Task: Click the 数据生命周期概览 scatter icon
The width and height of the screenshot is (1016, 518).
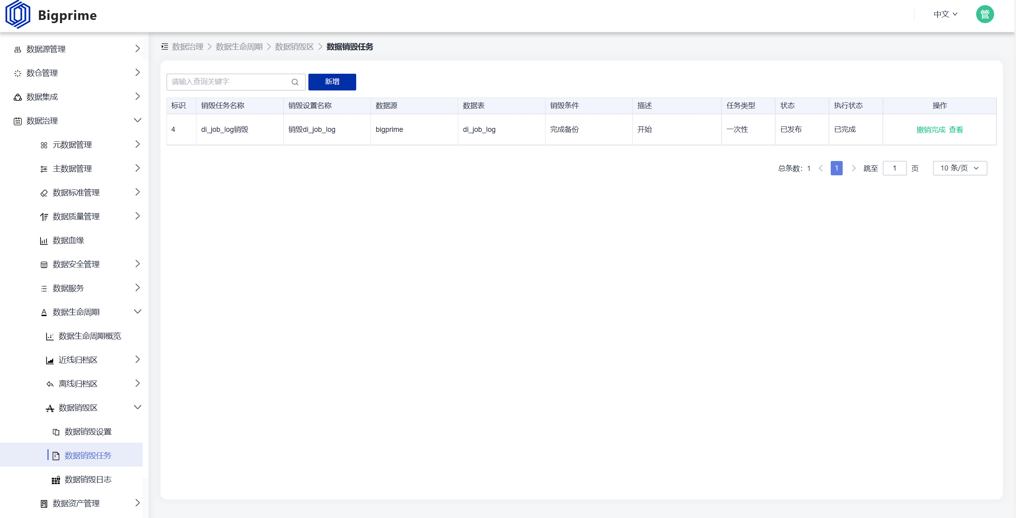Action: click(x=50, y=336)
